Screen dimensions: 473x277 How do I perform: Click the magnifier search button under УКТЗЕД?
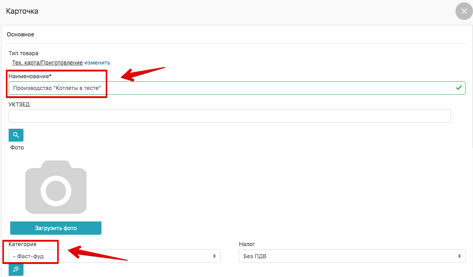pos(16,135)
